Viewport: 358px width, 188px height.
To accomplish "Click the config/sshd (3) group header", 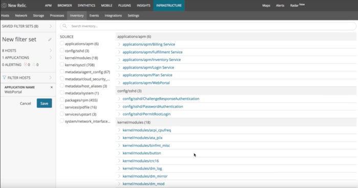I will tap(236, 91).
